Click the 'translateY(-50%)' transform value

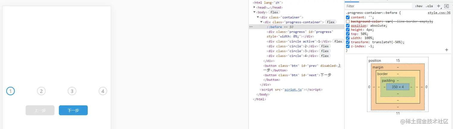pos(388,42)
